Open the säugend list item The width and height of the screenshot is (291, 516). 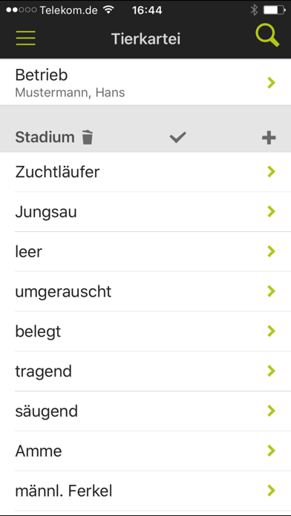pyautogui.click(x=145, y=411)
